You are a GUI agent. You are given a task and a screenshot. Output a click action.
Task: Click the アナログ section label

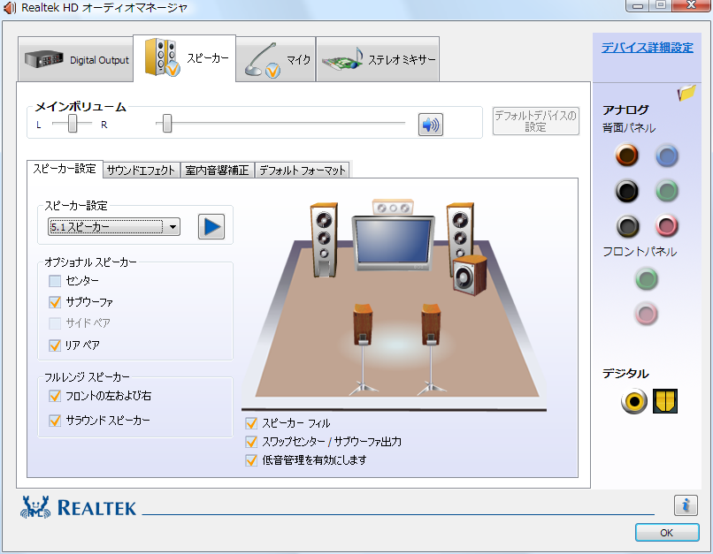point(625,110)
